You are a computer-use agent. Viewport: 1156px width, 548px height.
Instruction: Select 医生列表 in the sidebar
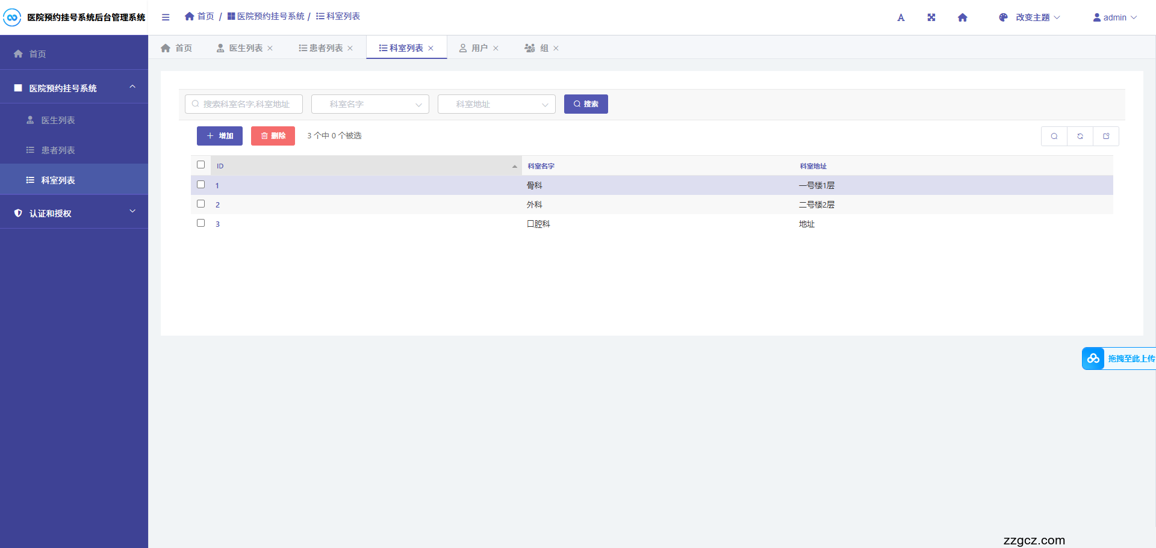(x=58, y=120)
